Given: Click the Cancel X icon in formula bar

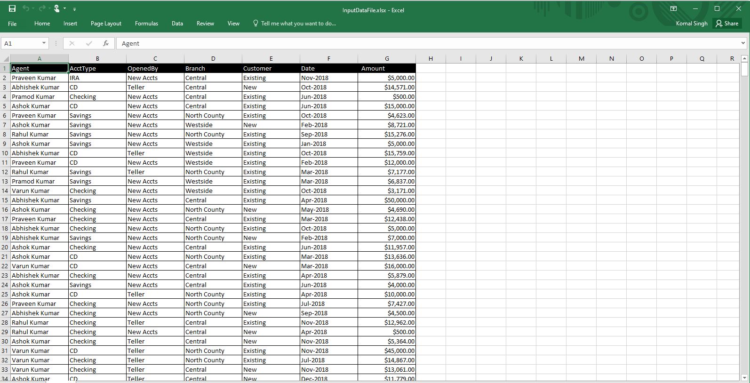Looking at the screenshot, I should click(x=72, y=43).
